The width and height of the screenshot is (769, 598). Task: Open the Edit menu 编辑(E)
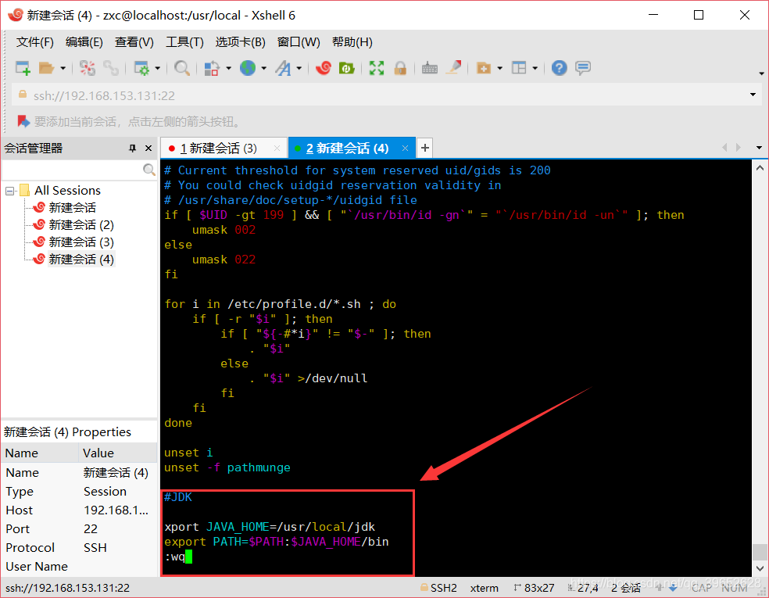(84, 42)
